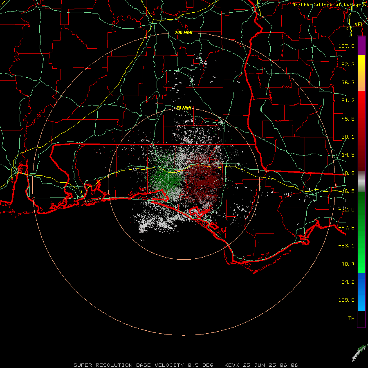Click the 50 NMI range ring label
Screen dimensions: 368x368
[x=184, y=108]
